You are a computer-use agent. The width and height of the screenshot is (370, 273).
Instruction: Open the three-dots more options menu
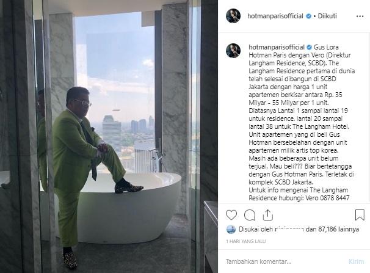pos(360,16)
